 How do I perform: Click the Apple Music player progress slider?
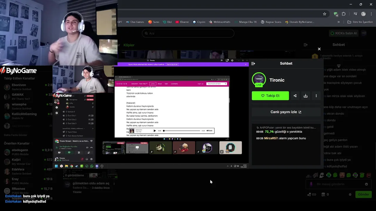click(182, 131)
